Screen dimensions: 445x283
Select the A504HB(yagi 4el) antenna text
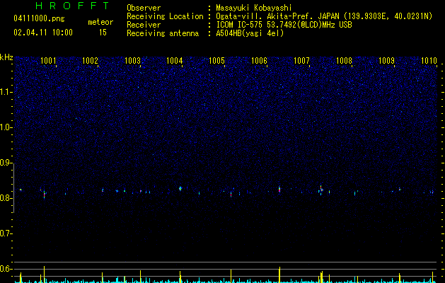click(x=250, y=33)
